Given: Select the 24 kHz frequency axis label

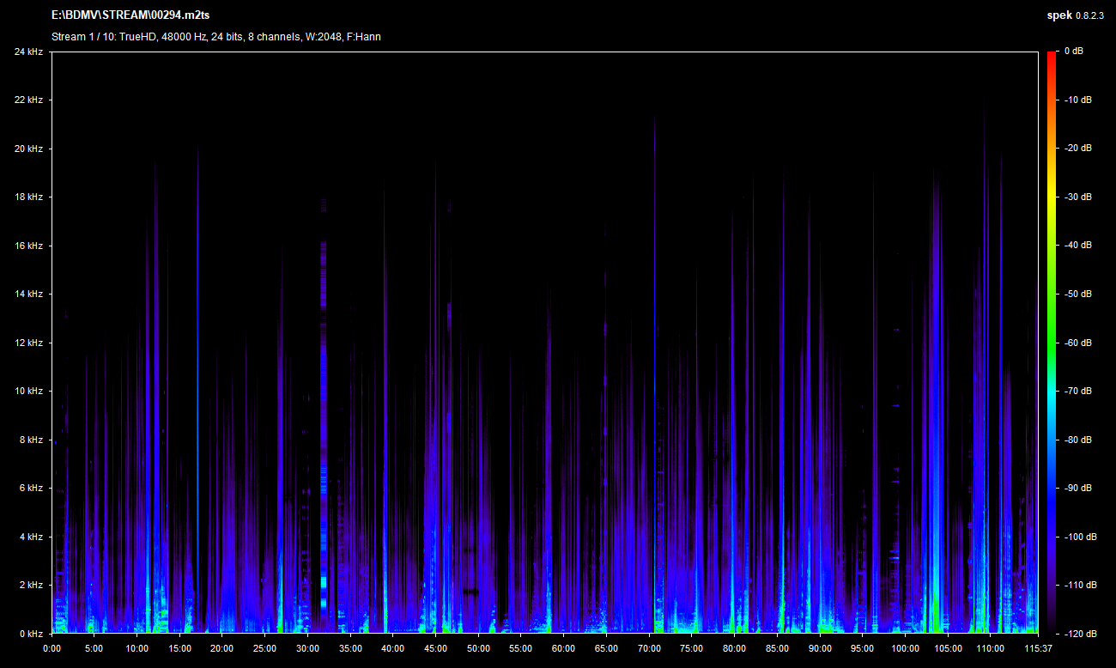Looking at the screenshot, I should [28, 52].
